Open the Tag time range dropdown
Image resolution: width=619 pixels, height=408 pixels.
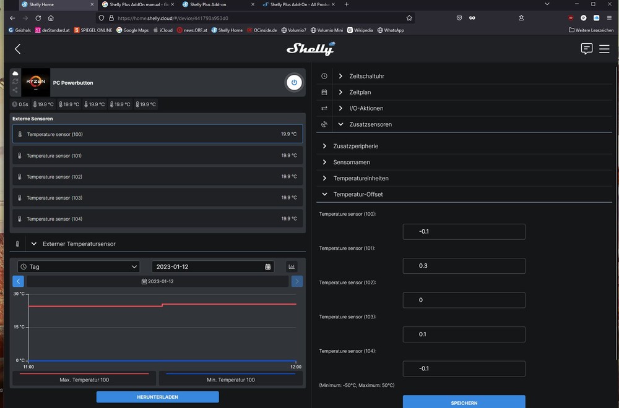click(78, 266)
